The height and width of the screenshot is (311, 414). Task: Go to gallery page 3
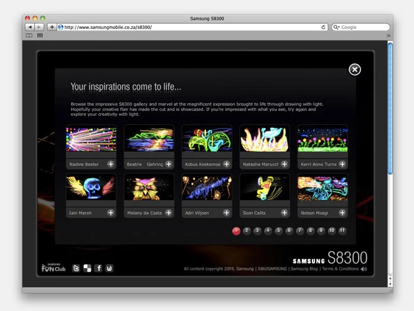pyautogui.click(x=257, y=231)
